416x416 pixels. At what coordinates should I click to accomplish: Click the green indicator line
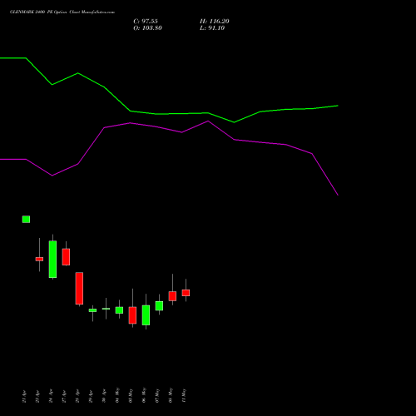tap(169, 114)
